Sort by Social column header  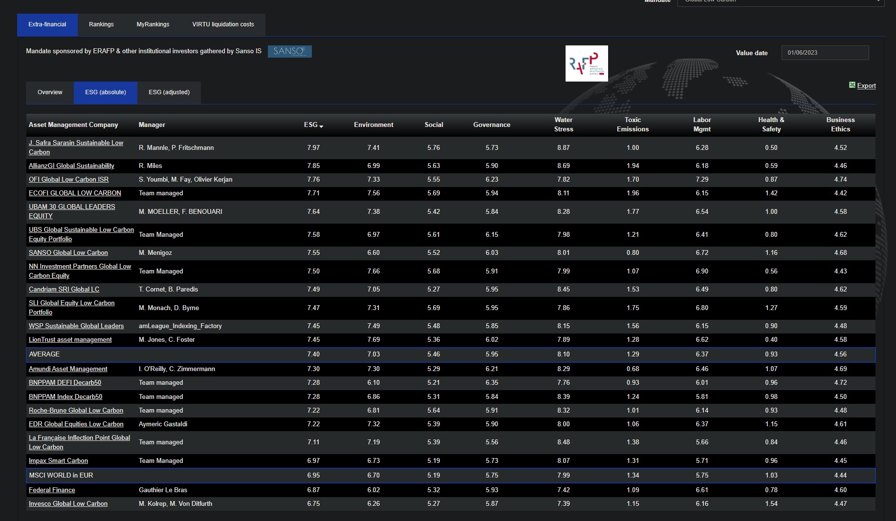434,125
